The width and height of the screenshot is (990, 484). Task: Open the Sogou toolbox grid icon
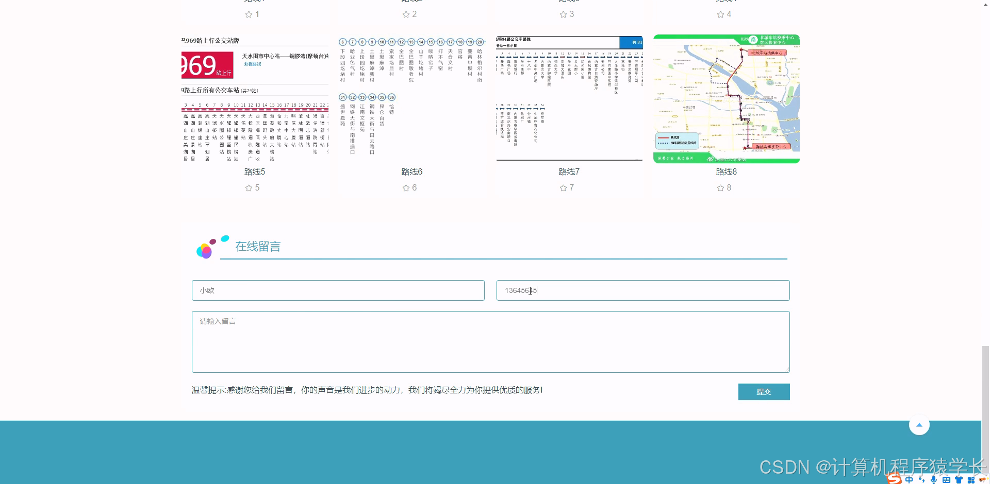click(x=972, y=480)
